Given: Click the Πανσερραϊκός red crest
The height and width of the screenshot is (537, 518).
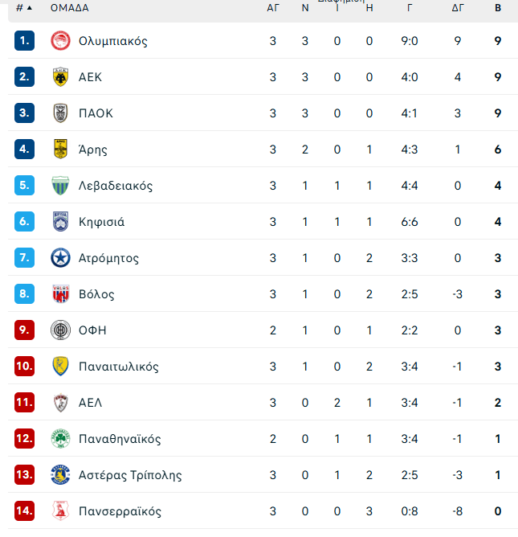Looking at the screenshot, I should [x=60, y=510].
